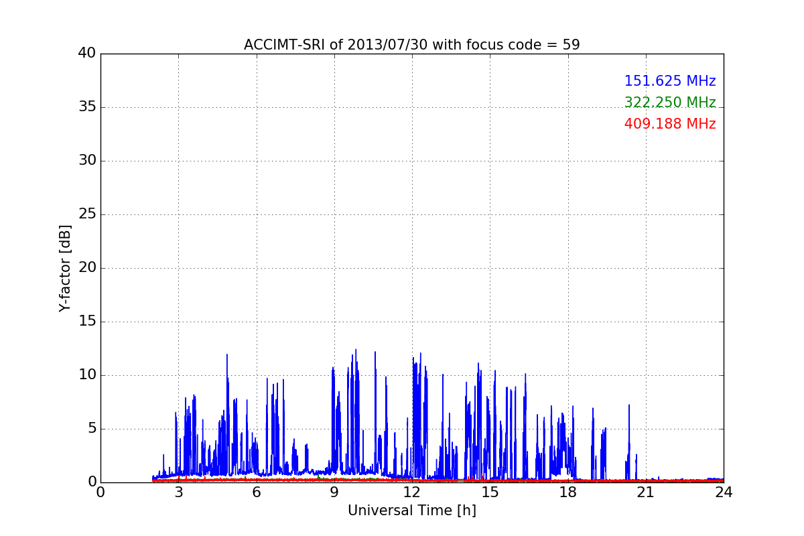Click the x-axis tick label 21

click(646, 492)
